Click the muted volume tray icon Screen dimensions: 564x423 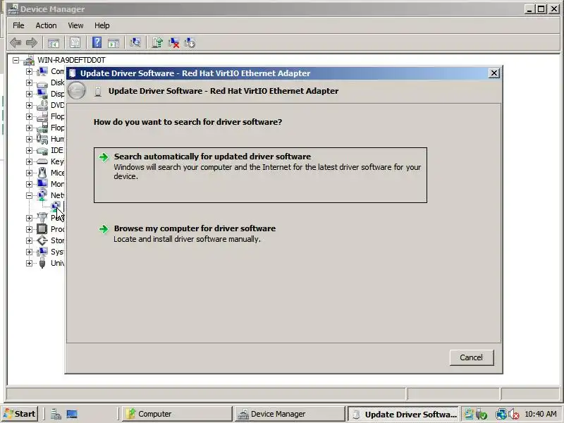pyautogui.click(x=513, y=414)
